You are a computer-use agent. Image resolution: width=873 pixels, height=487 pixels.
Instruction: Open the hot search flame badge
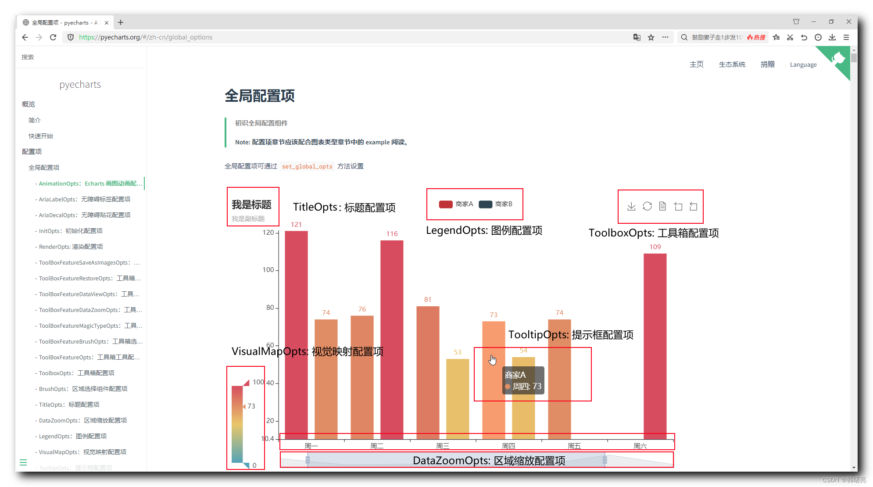coord(756,37)
